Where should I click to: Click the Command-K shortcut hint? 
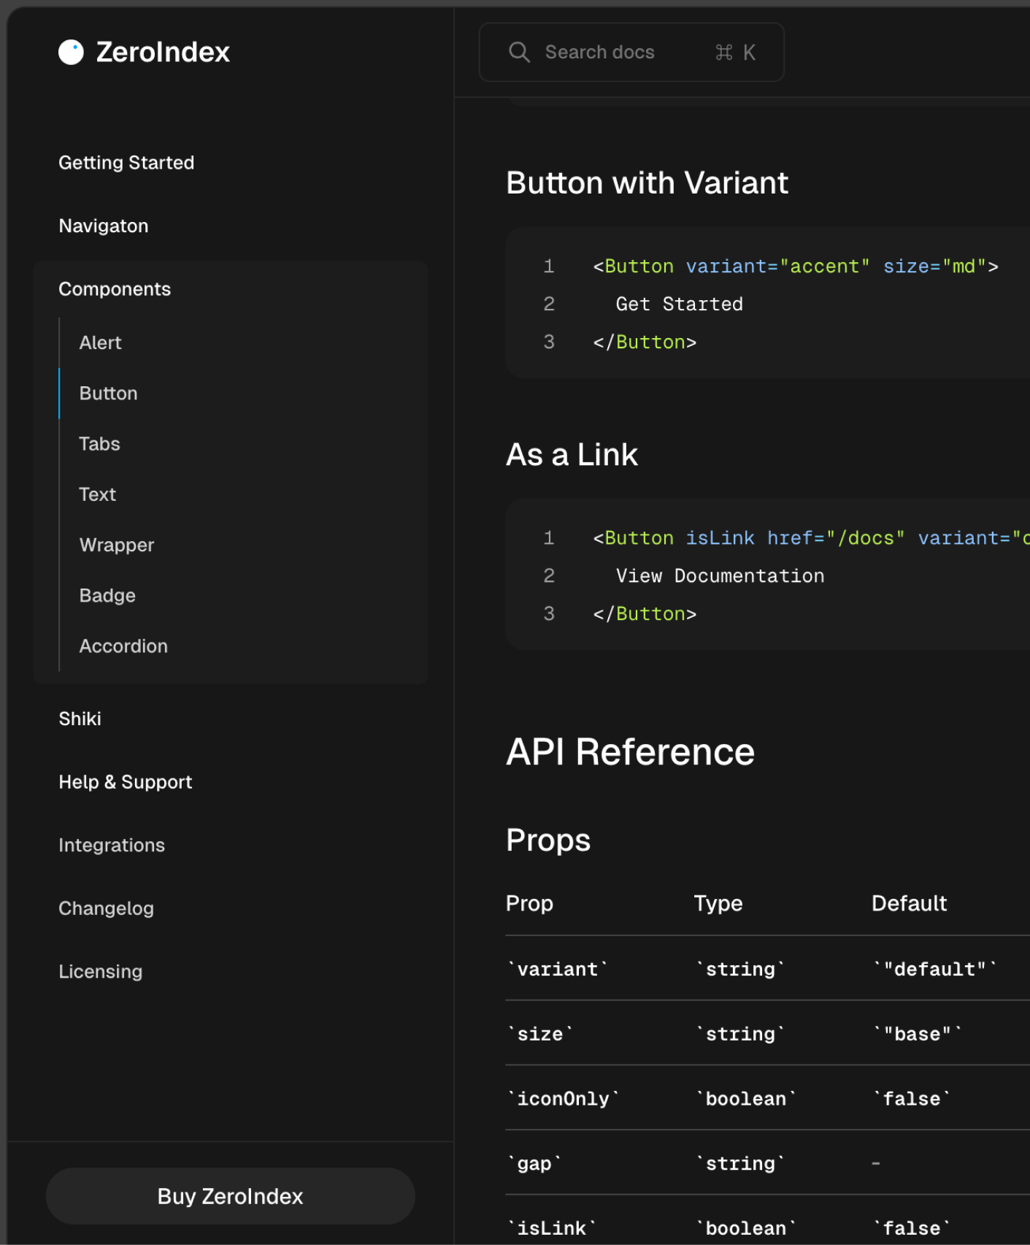point(735,52)
